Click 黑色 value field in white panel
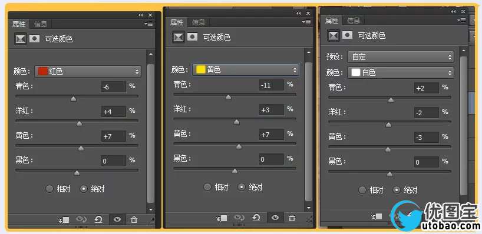Screen dimensions: 482x234 point(427,162)
